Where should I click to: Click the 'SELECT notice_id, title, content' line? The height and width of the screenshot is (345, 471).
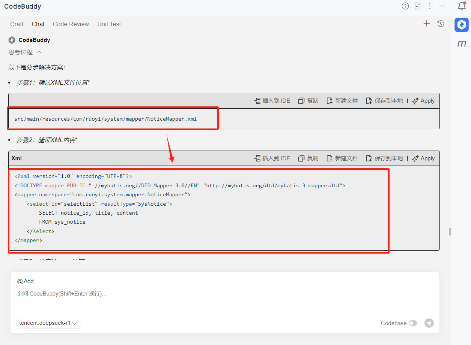tap(89, 213)
